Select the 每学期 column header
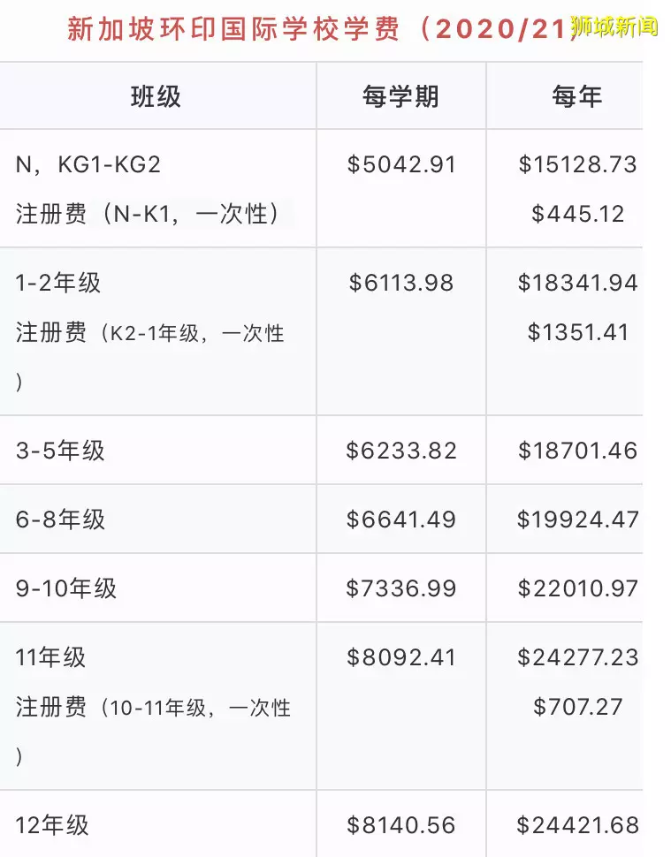The height and width of the screenshot is (857, 671). point(400,96)
